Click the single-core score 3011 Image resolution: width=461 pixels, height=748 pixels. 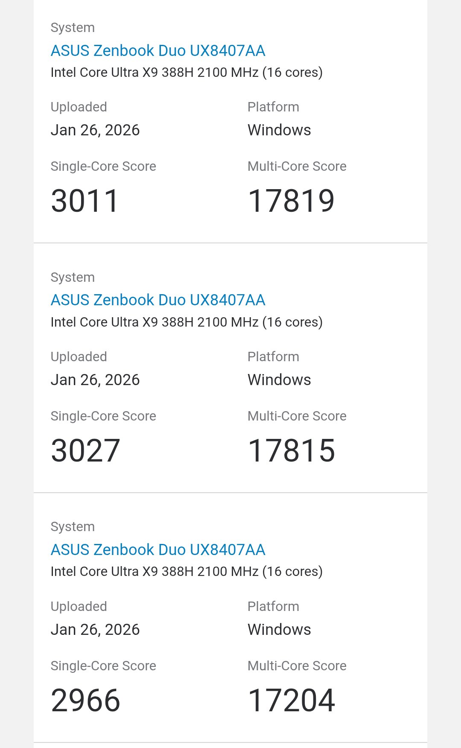pos(85,201)
